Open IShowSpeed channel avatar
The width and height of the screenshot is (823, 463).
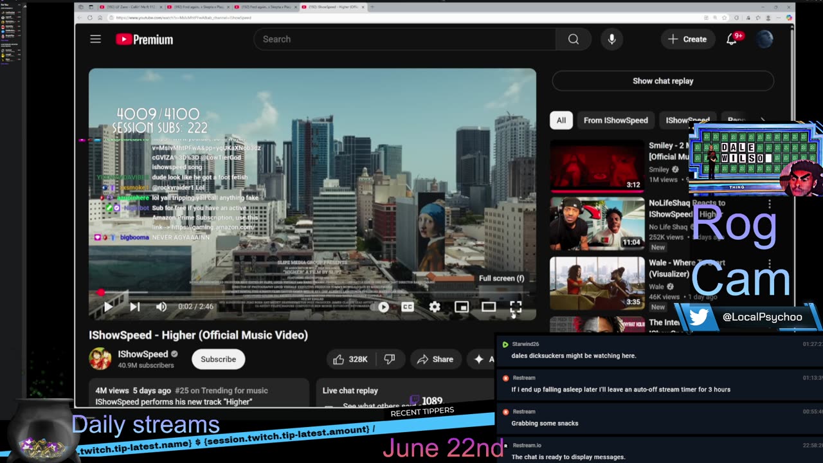tap(100, 359)
